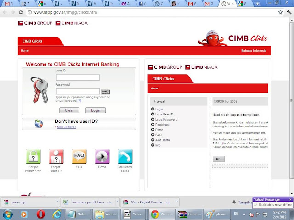Image resolution: width=294 pixels, height=220 pixels.
Task: Open the WinRAR Extract taskbar window
Action: [190, 214]
